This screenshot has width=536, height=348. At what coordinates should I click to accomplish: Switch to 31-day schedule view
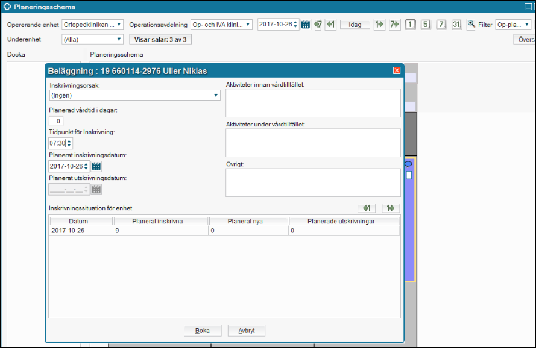tap(456, 25)
